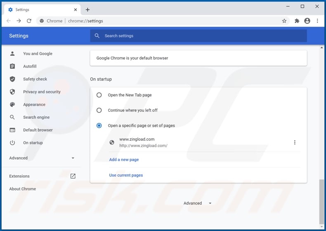This screenshot has height=231, width=326.
Task: Expand Advanced section in sidebar
Action: coord(42,158)
